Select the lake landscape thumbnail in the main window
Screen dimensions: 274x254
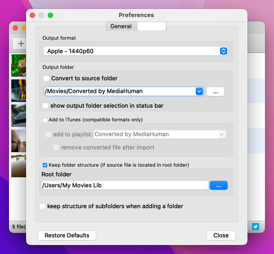(x=19, y=166)
